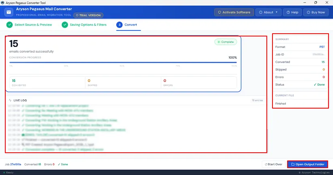Go to Select Source & Preview step

[x=29, y=25]
